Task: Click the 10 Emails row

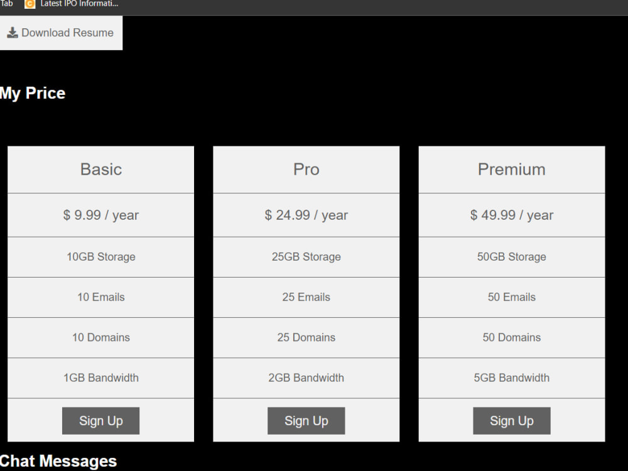Action: [101, 298]
